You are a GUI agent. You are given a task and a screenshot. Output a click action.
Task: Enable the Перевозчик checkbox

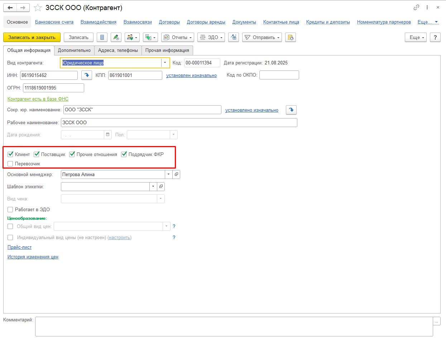10,164
